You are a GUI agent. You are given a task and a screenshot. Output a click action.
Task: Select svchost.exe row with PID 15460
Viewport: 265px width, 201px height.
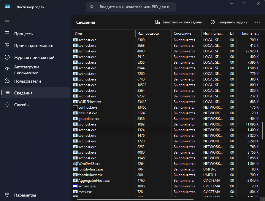click(166, 158)
